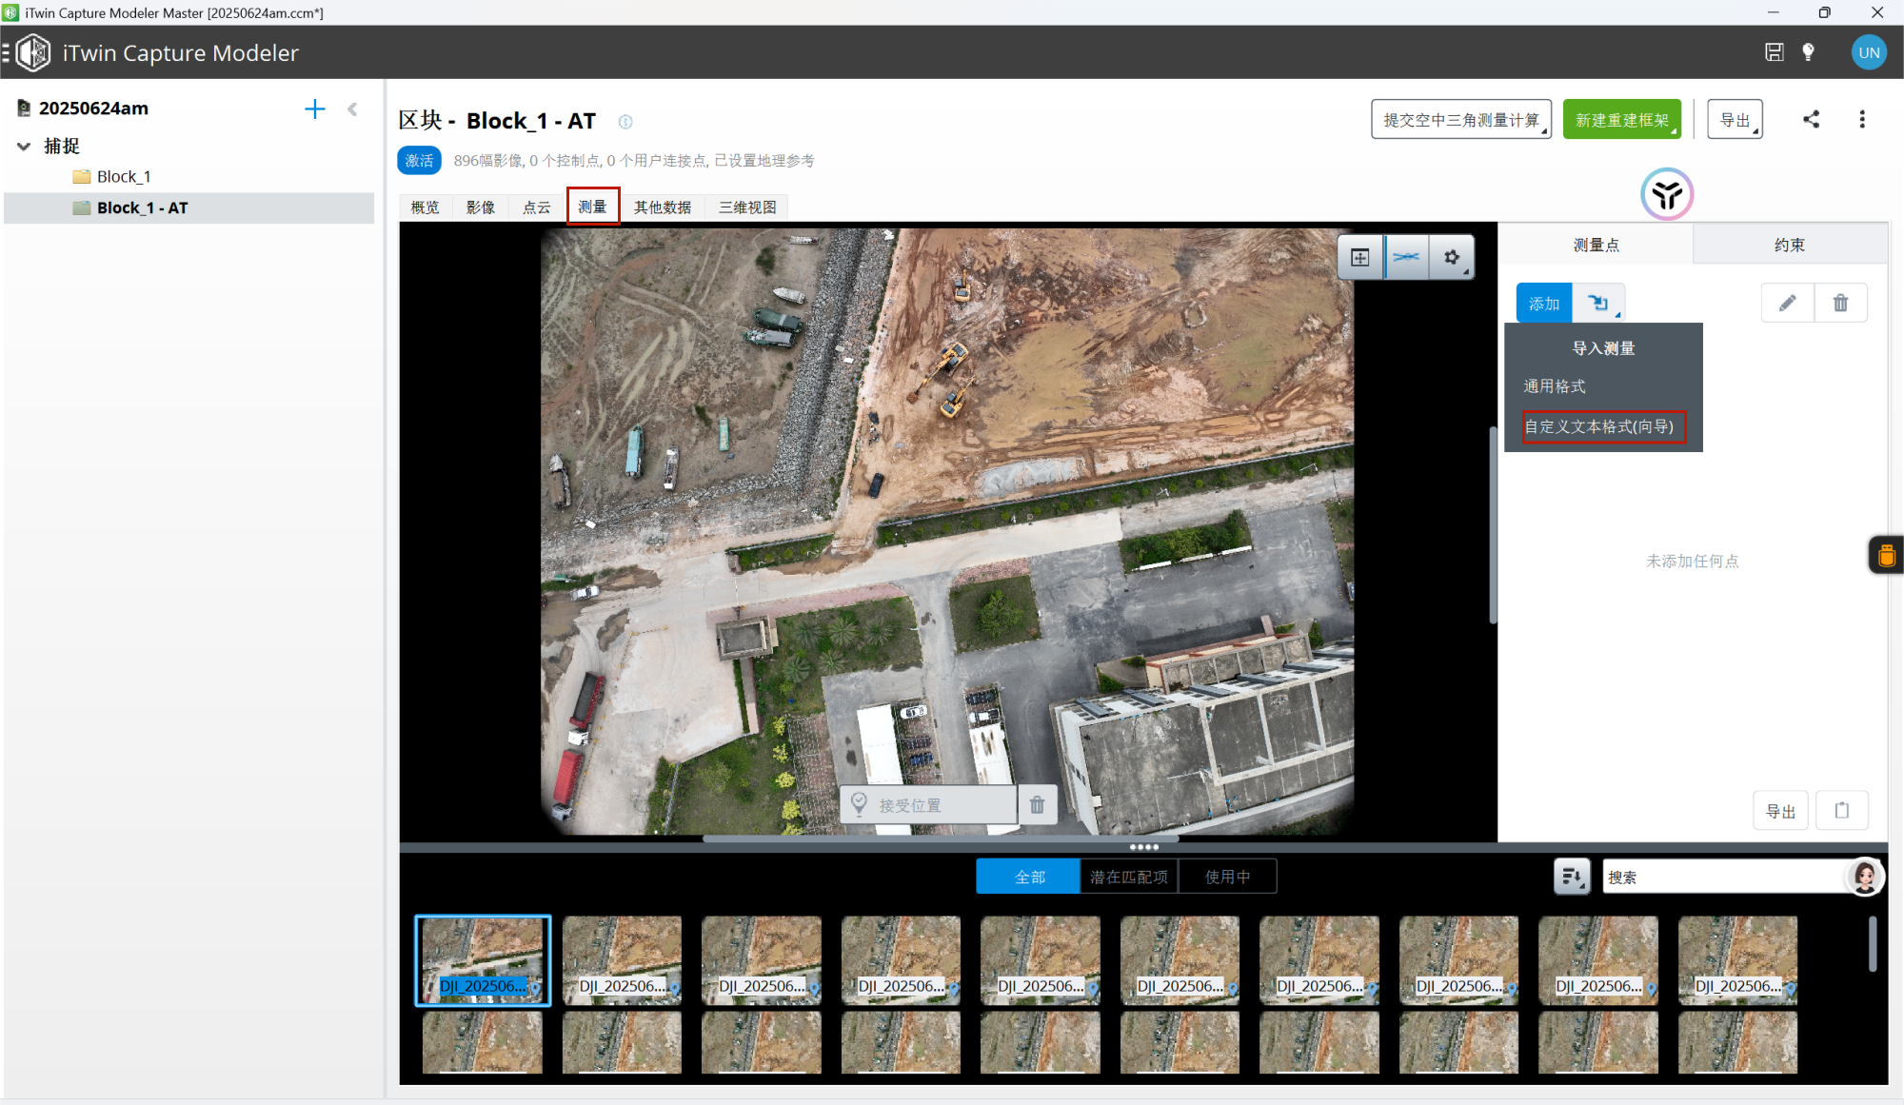Viewport: 1904px width, 1105px height.
Task: Click the green 新建重建框架 button
Action: pyautogui.click(x=1621, y=120)
